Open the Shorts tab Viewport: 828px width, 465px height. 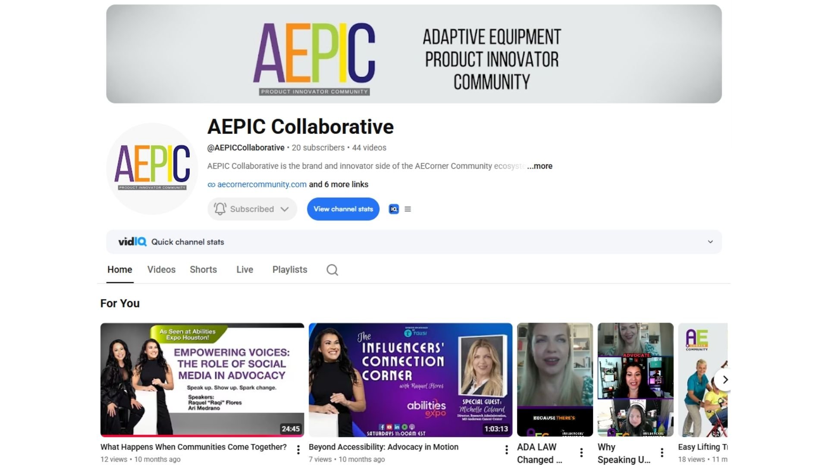(x=203, y=270)
